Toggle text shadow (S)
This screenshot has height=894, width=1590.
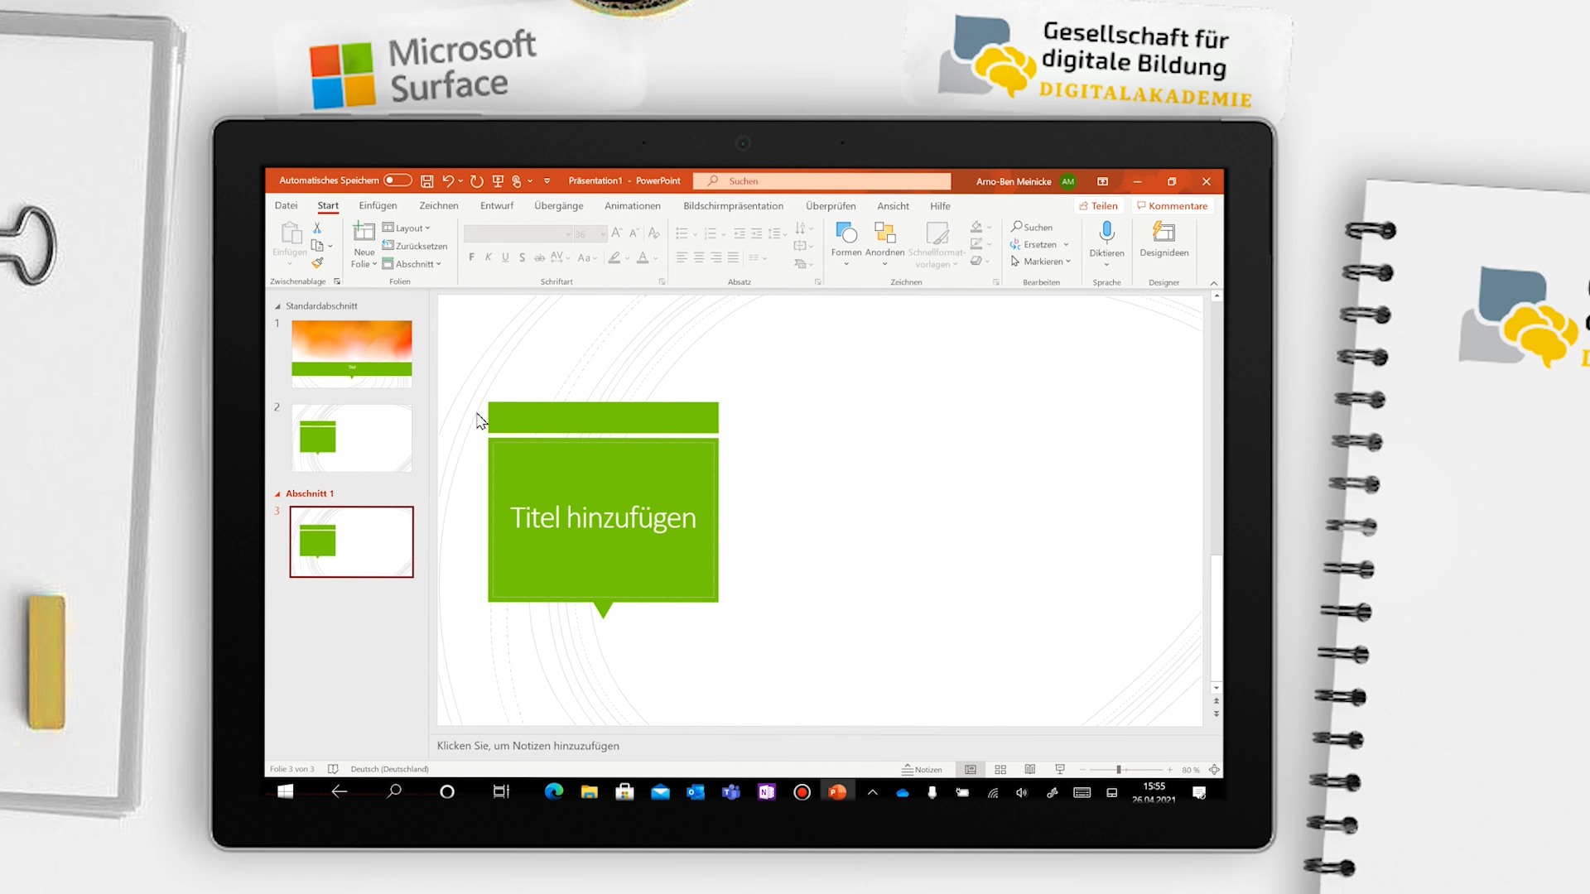point(522,257)
